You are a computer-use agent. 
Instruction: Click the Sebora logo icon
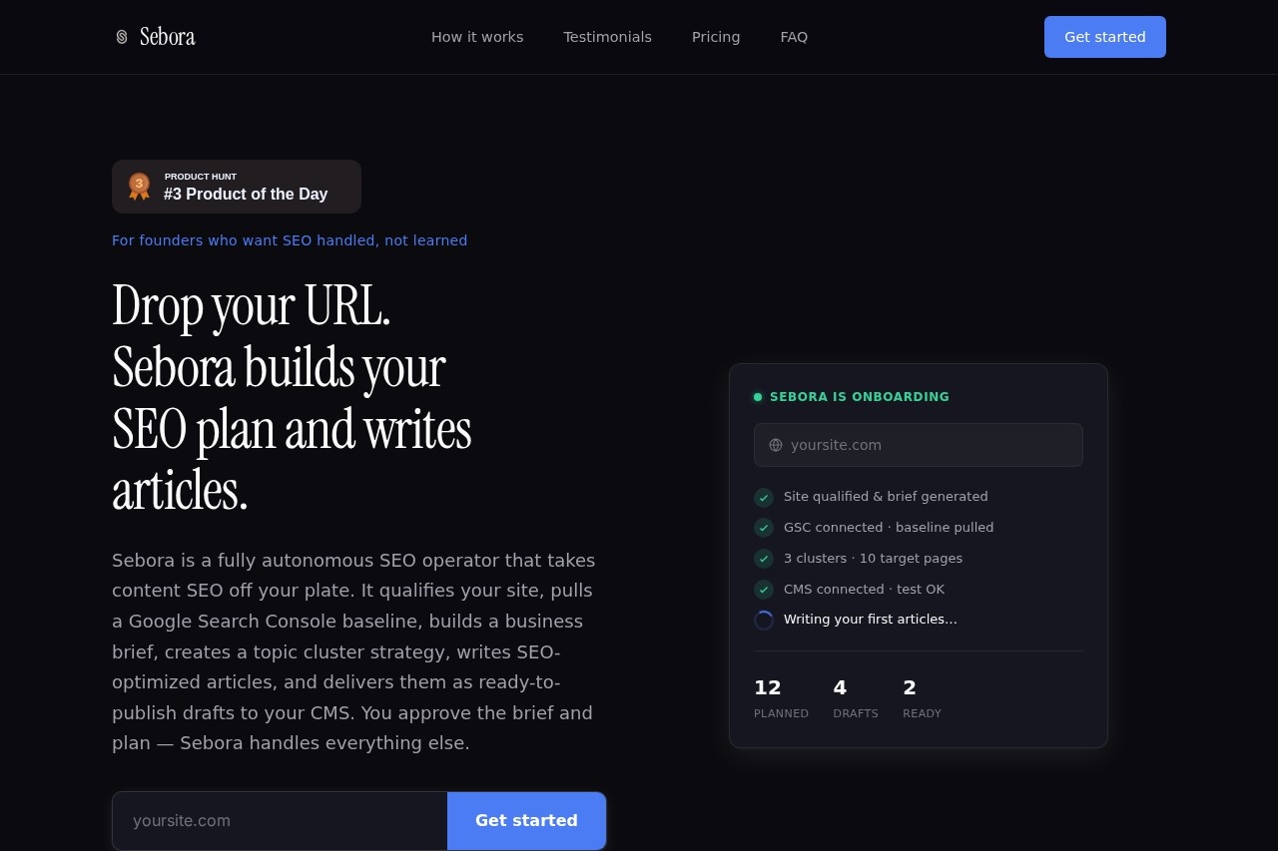[x=122, y=37]
